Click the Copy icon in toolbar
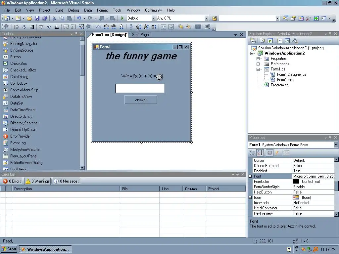This screenshot has width=339, height=254. [x=62, y=18]
